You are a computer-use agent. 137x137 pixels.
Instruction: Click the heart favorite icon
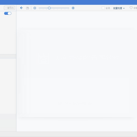pos(131,8)
